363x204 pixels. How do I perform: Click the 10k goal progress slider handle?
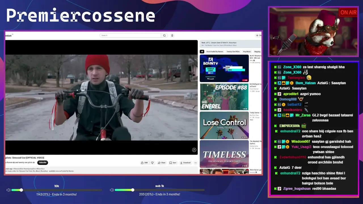point(21,190)
